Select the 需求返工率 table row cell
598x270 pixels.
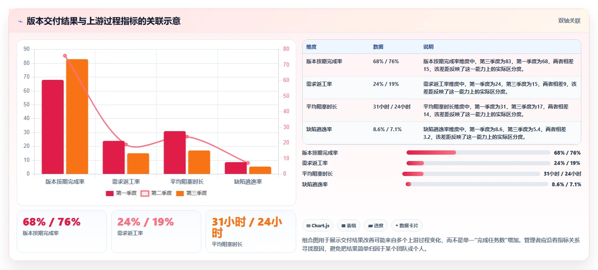pyautogui.click(x=336, y=88)
